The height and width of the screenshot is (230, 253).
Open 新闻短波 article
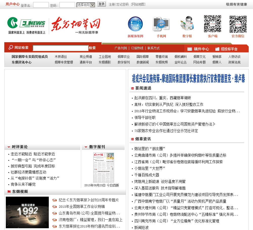[141, 227]
